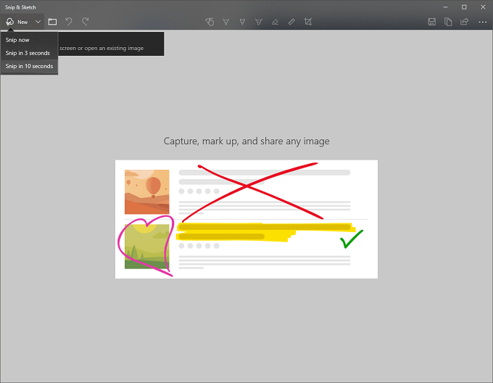Select the Highlighter tool

click(259, 22)
